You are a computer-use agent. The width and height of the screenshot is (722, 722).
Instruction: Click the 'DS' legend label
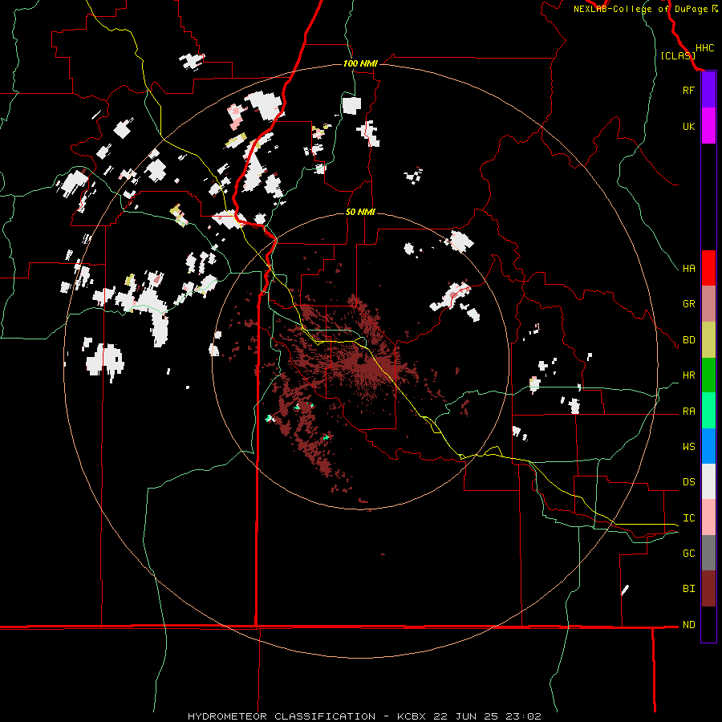click(688, 482)
